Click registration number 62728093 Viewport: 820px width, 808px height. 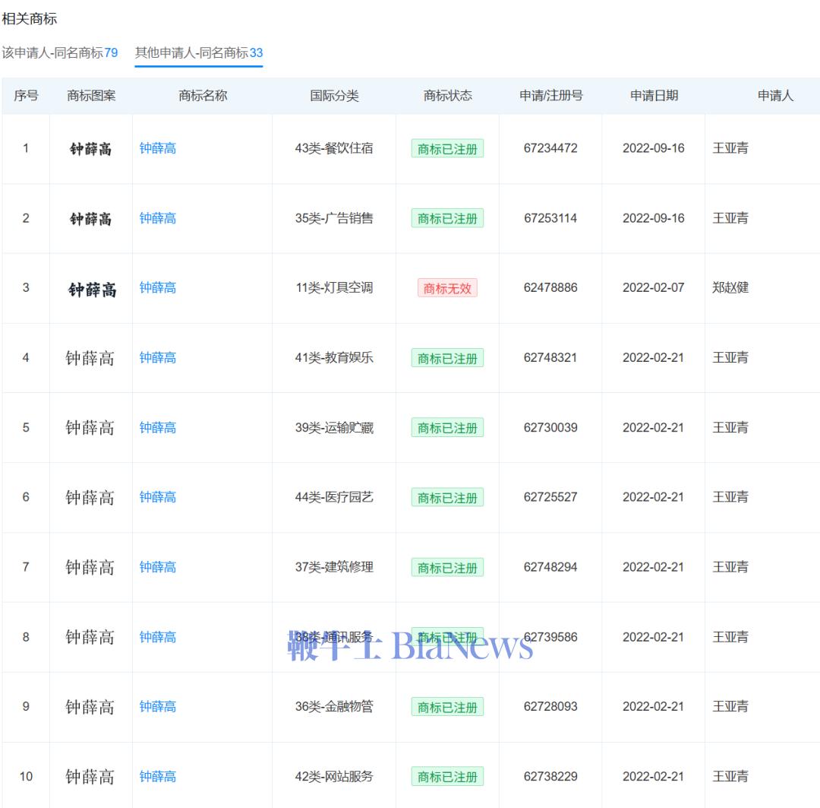click(550, 706)
